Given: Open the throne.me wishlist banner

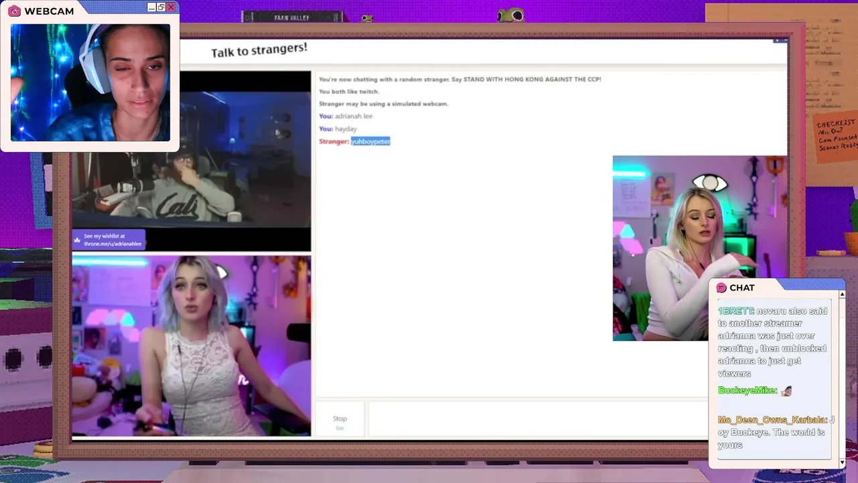Looking at the screenshot, I should tap(109, 239).
